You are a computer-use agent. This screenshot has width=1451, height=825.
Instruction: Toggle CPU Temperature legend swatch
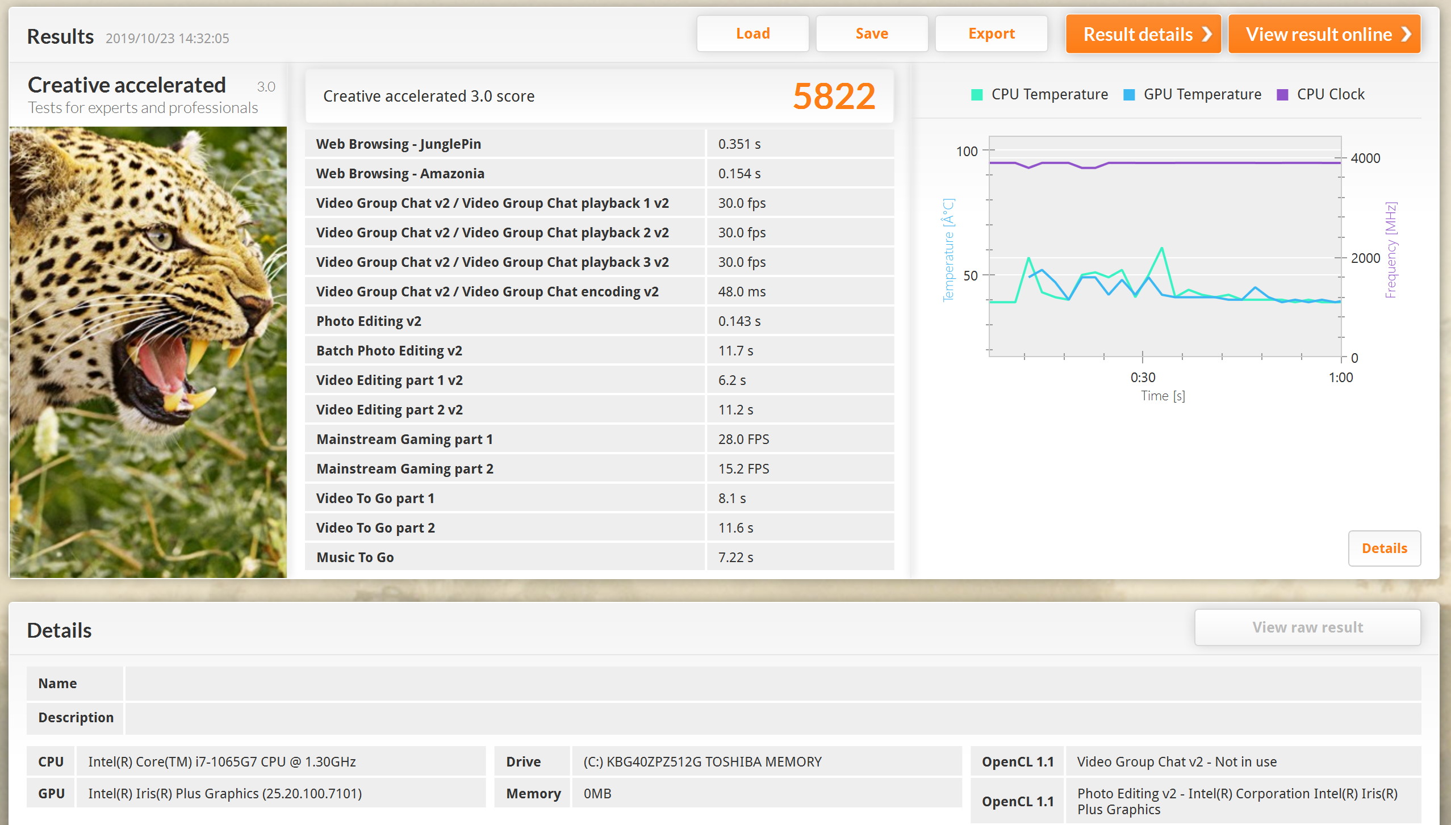[977, 95]
